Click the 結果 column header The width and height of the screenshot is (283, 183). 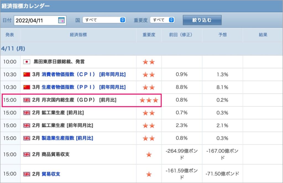click(x=263, y=35)
